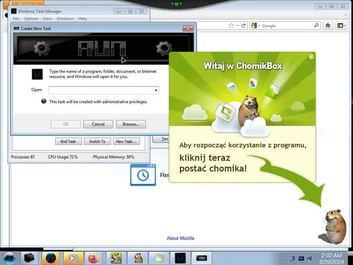This screenshot has height=265, width=353.
Task: Close the Create New Task dialog
Action: click(x=188, y=28)
